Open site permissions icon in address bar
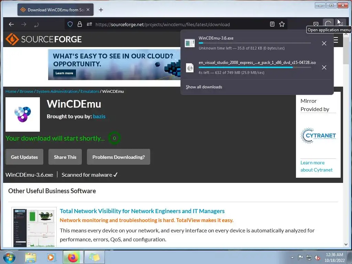Screen dimensions: 352x264 (x=89, y=24)
